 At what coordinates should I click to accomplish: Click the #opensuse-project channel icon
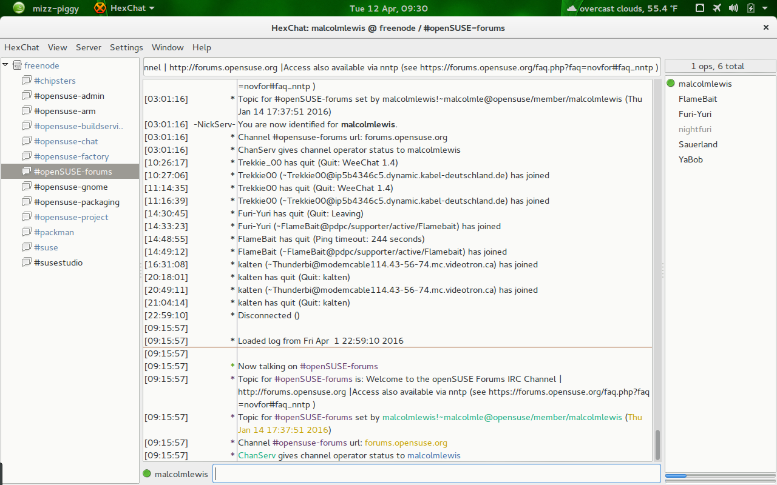point(26,217)
